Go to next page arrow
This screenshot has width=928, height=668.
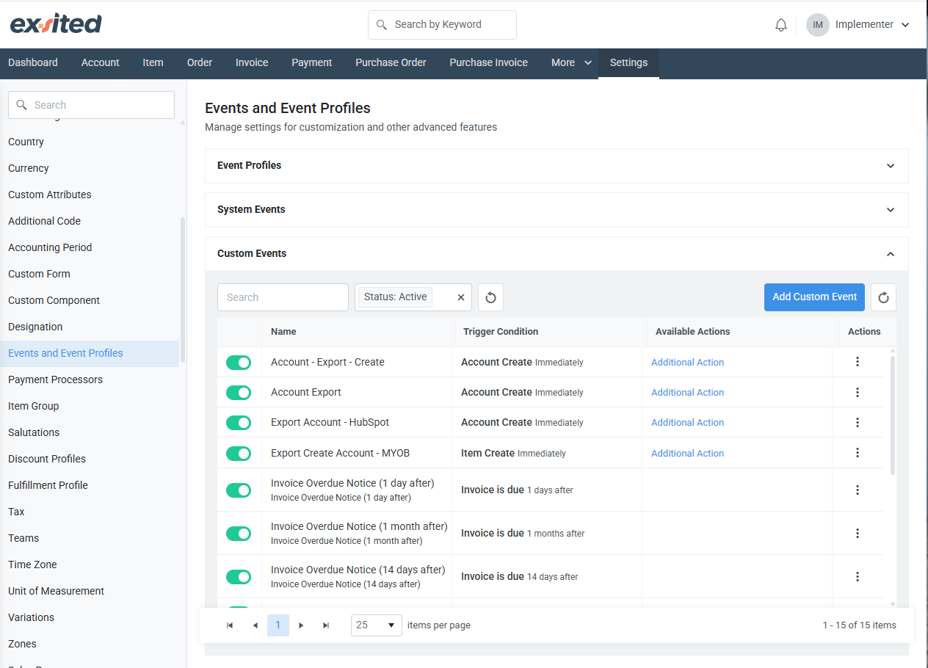click(x=301, y=625)
